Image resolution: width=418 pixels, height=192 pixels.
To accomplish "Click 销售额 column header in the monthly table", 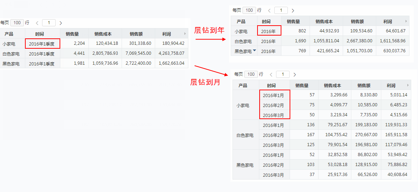I will 363,85.
